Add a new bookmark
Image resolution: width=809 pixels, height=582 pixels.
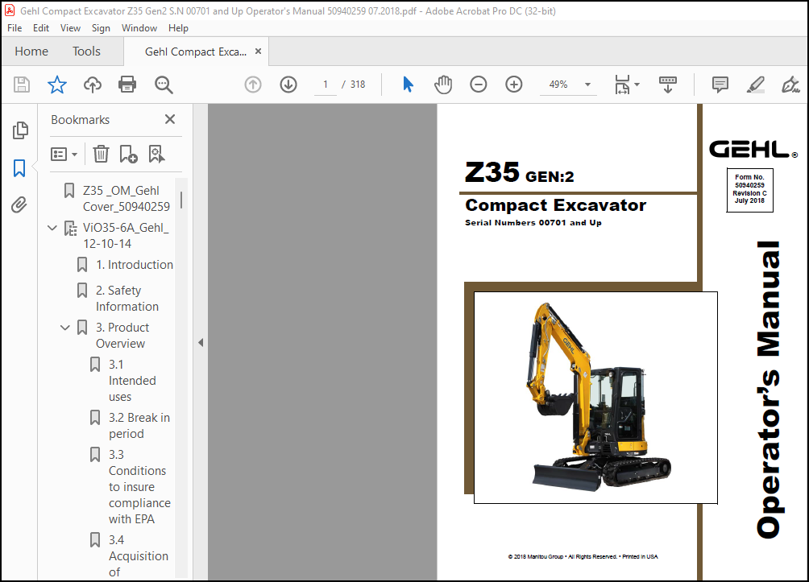coord(128,154)
